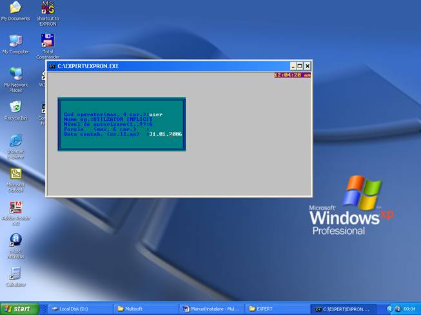This screenshot has height=315, width=421.
Task: Click the date field 31.01.2006
Action: click(166, 134)
